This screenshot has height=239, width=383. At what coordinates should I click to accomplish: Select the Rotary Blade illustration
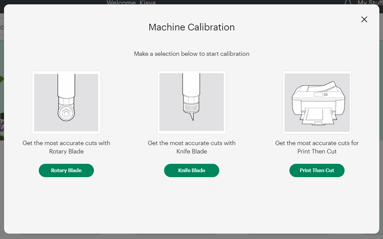click(x=66, y=102)
